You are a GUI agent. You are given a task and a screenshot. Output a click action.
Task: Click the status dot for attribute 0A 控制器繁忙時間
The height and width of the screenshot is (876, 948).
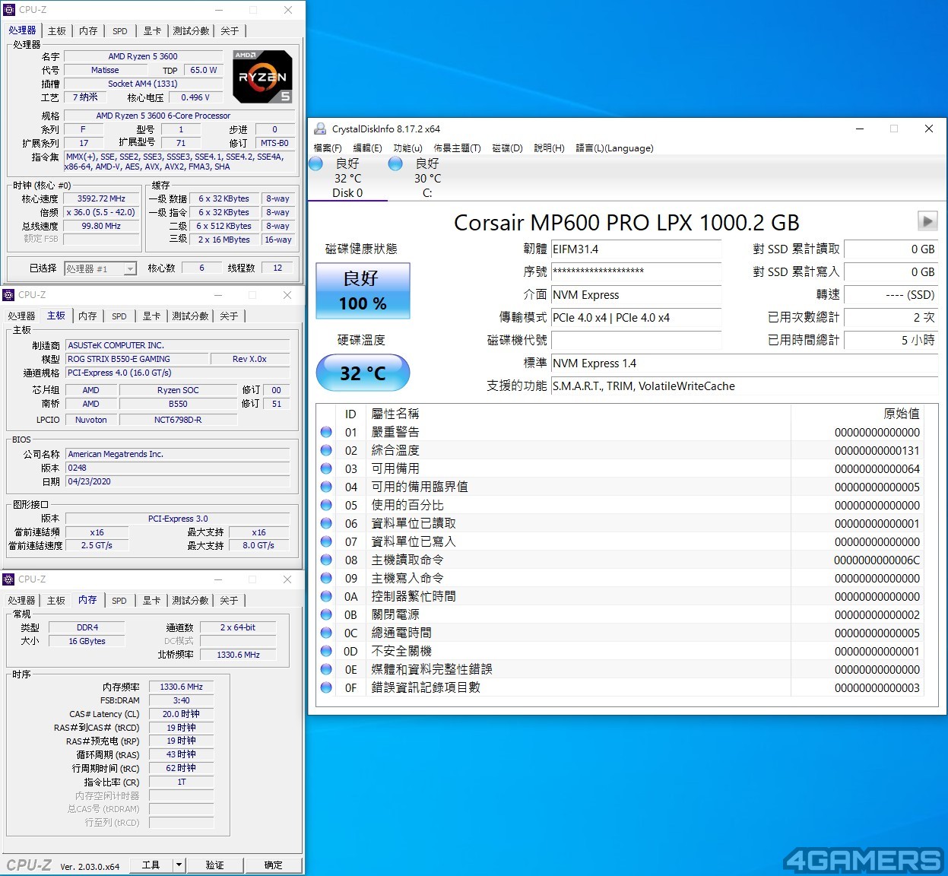coord(326,596)
